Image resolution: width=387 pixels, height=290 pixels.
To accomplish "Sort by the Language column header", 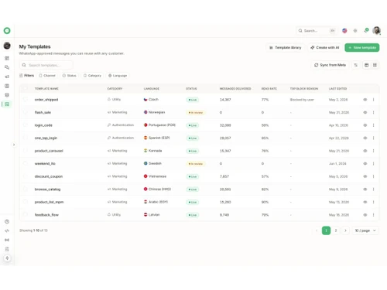I will pos(152,89).
